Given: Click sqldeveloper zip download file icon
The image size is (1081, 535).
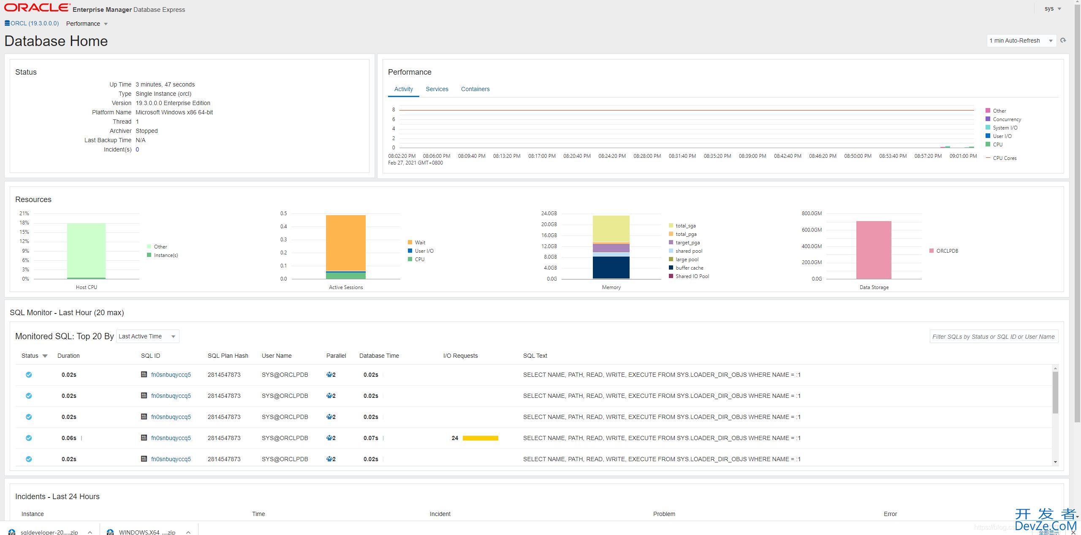Looking at the screenshot, I should [12, 532].
